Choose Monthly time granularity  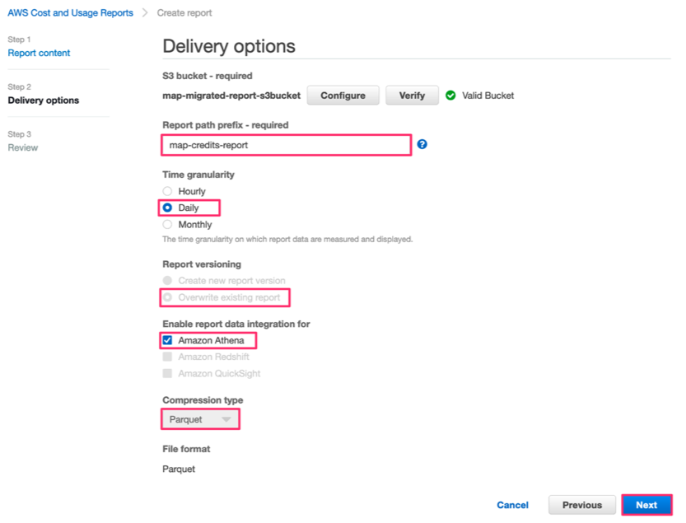[x=167, y=225]
